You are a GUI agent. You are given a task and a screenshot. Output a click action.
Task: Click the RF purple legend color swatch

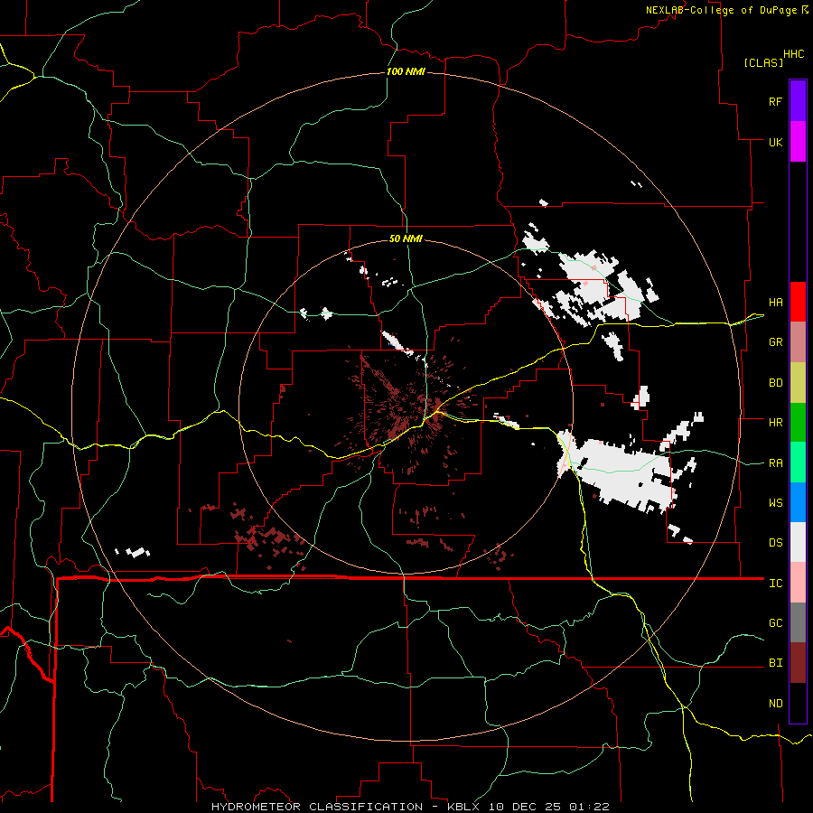click(x=798, y=101)
